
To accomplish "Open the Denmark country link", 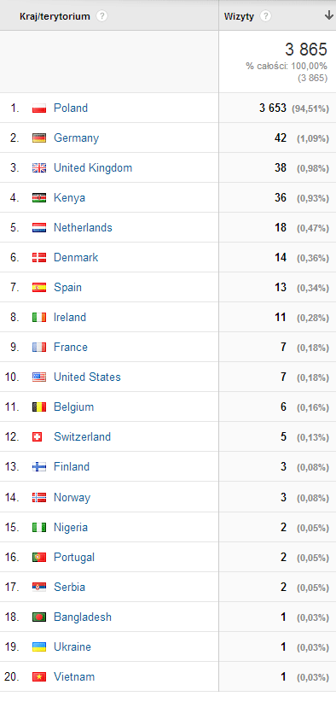I will (x=76, y=257).
